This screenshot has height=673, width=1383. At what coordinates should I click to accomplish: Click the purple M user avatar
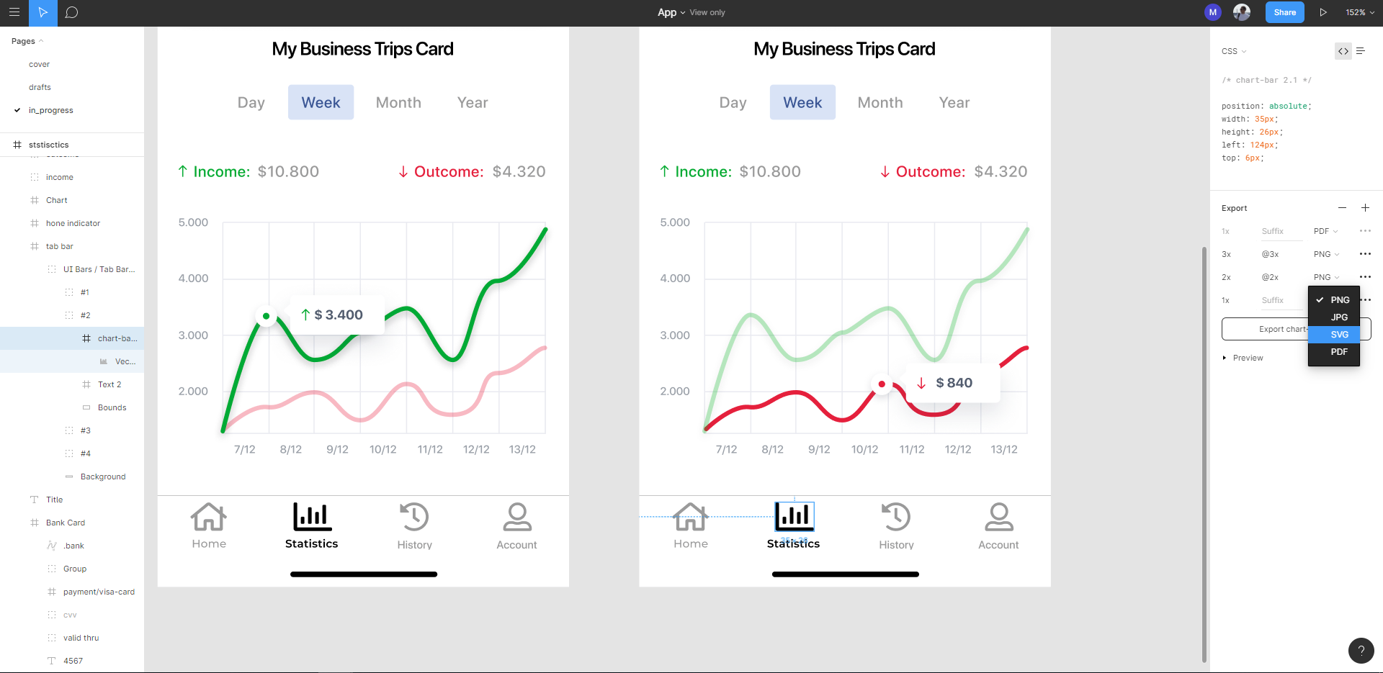(1213, 12)
